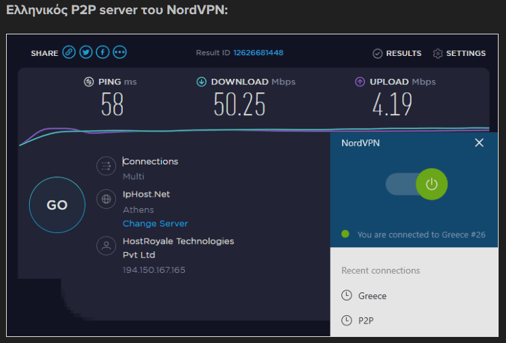Click the Recent connections heading
Image resolution: width=506 pixels, height=343 pixels.
coord(381,270)
